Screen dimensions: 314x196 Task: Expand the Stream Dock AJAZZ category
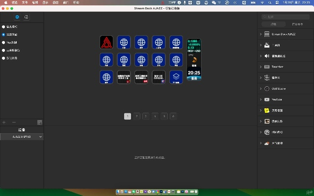click(260, 34)
